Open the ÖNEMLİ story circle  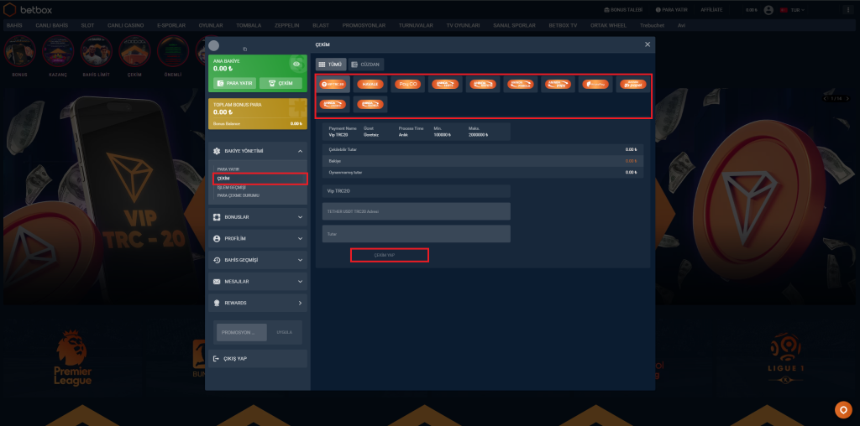[x=173, y=51]
